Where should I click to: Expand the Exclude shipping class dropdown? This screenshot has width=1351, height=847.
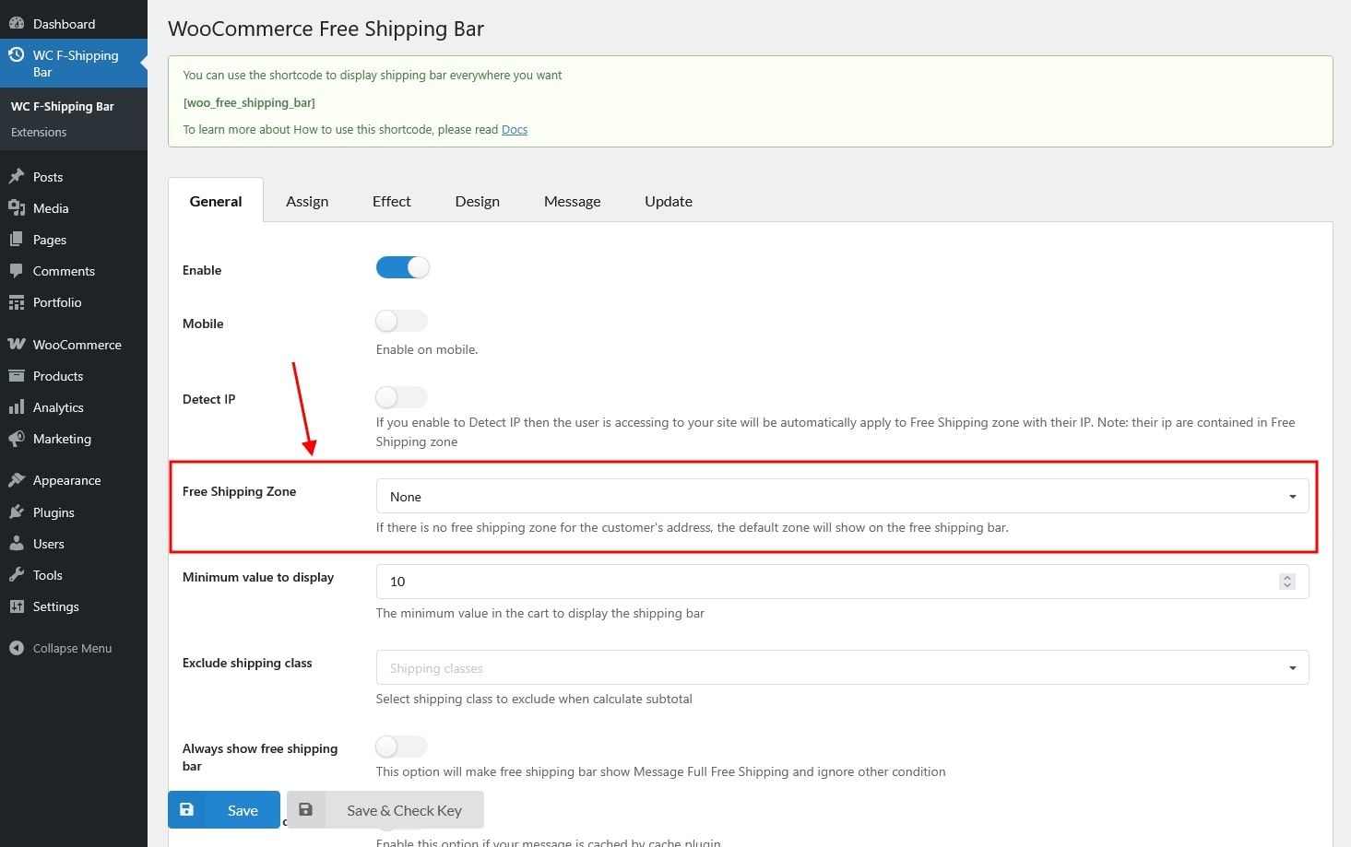(841, 668)
